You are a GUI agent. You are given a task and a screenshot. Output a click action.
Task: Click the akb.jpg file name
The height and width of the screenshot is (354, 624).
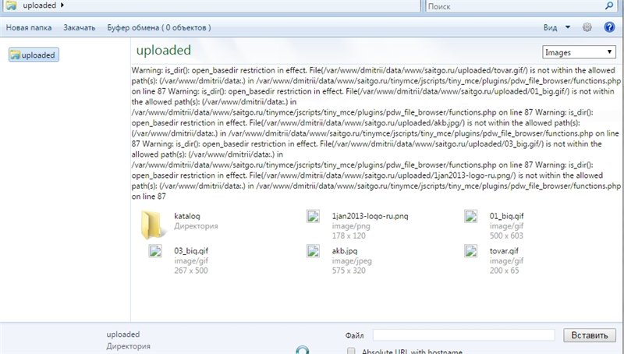(x=345, y=250)
